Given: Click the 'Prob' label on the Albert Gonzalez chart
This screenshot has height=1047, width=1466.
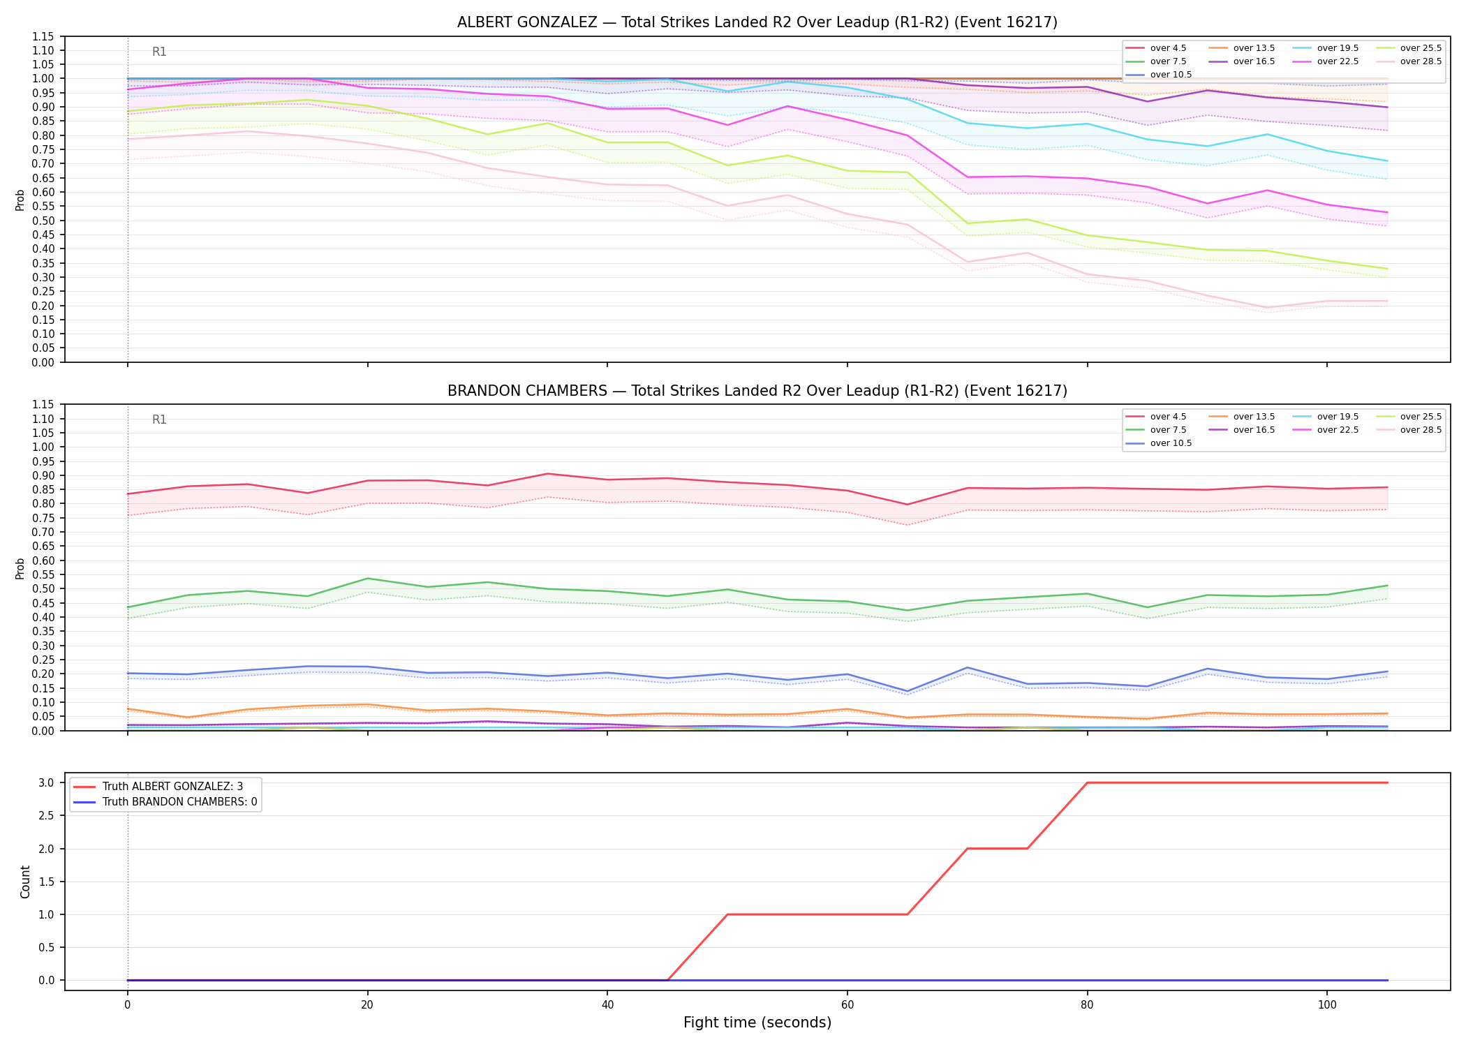Looking at the screenshot, I should click(20, 200).
